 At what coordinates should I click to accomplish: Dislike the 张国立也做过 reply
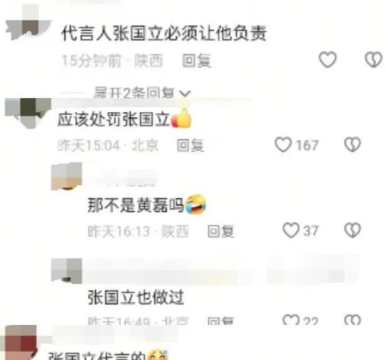click(352, 320)
